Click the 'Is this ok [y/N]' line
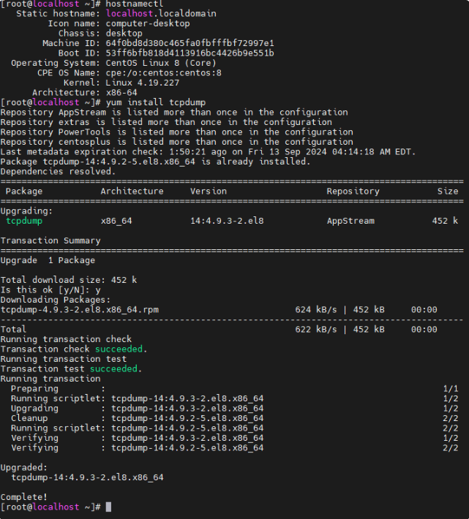 click(50, 290)
